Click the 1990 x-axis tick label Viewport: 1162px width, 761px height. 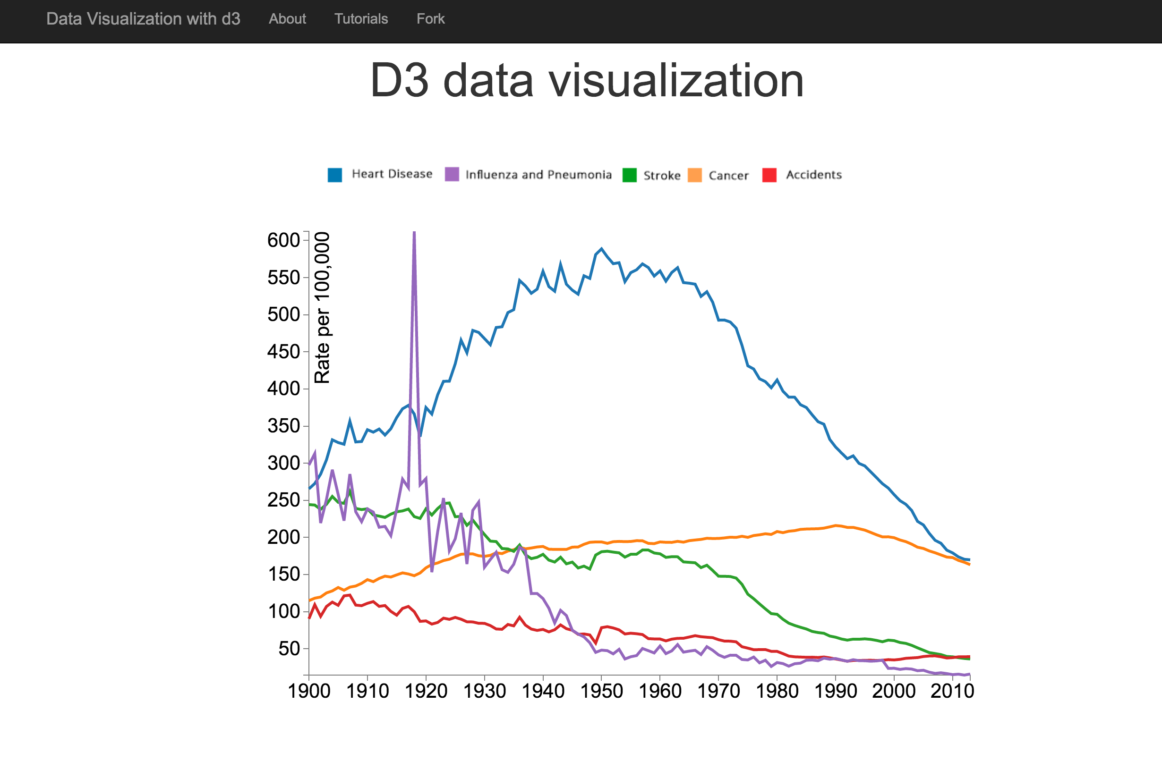(x=836, y=691)
